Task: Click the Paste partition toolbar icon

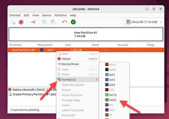Action: 53,22
